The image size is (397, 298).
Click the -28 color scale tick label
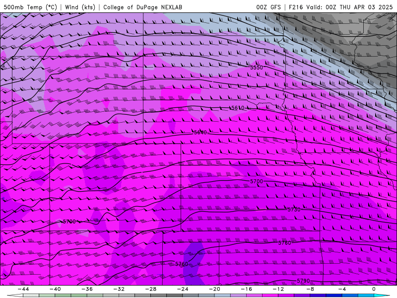pos(151,289)
